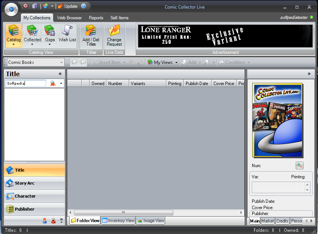The width and height of the screenshot is (318, 234).
Task: Click the Variants column header
Action: tap(147, 84)
